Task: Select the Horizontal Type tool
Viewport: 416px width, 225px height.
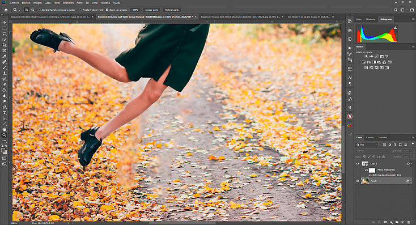Action: [x=4, y=113]
